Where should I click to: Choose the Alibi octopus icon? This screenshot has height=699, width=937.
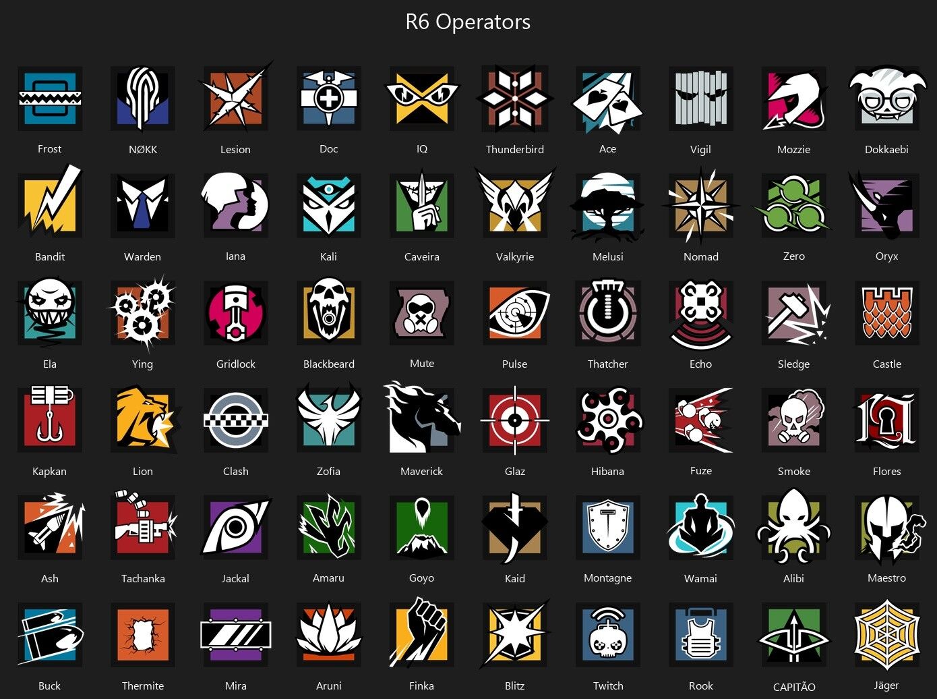(x=793, y=527)
